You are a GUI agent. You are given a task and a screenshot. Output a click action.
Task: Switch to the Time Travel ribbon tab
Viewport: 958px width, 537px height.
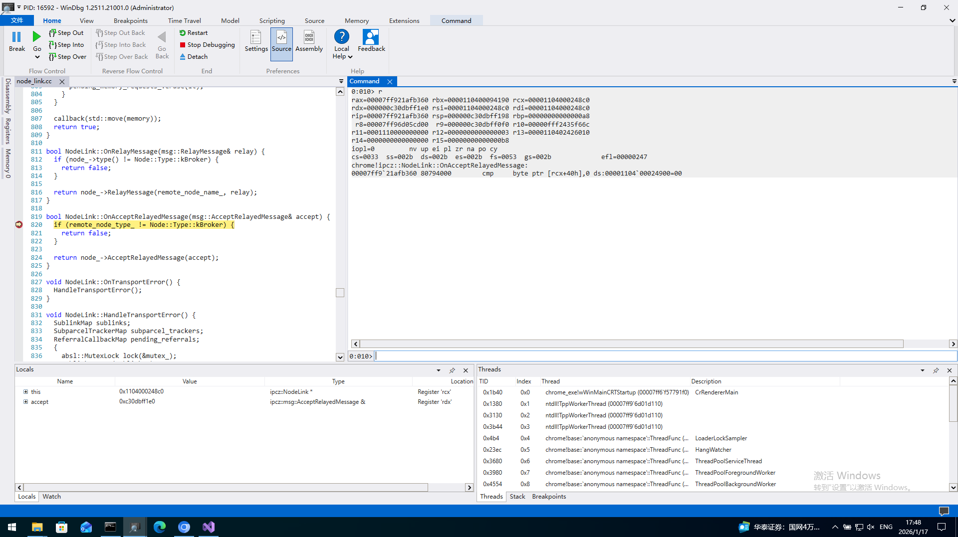(185, 20)
